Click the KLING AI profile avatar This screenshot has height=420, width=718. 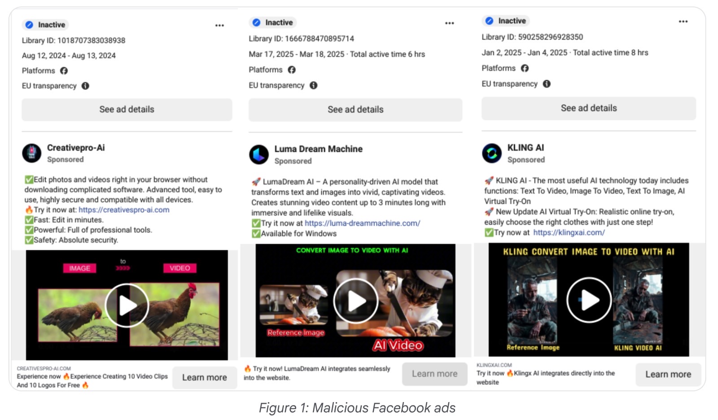tap(492, 153)
